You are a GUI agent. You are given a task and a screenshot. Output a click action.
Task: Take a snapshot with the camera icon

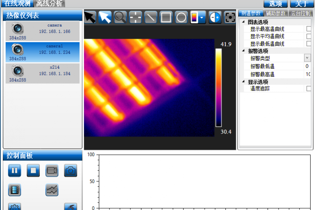click(x=71, y=171)
